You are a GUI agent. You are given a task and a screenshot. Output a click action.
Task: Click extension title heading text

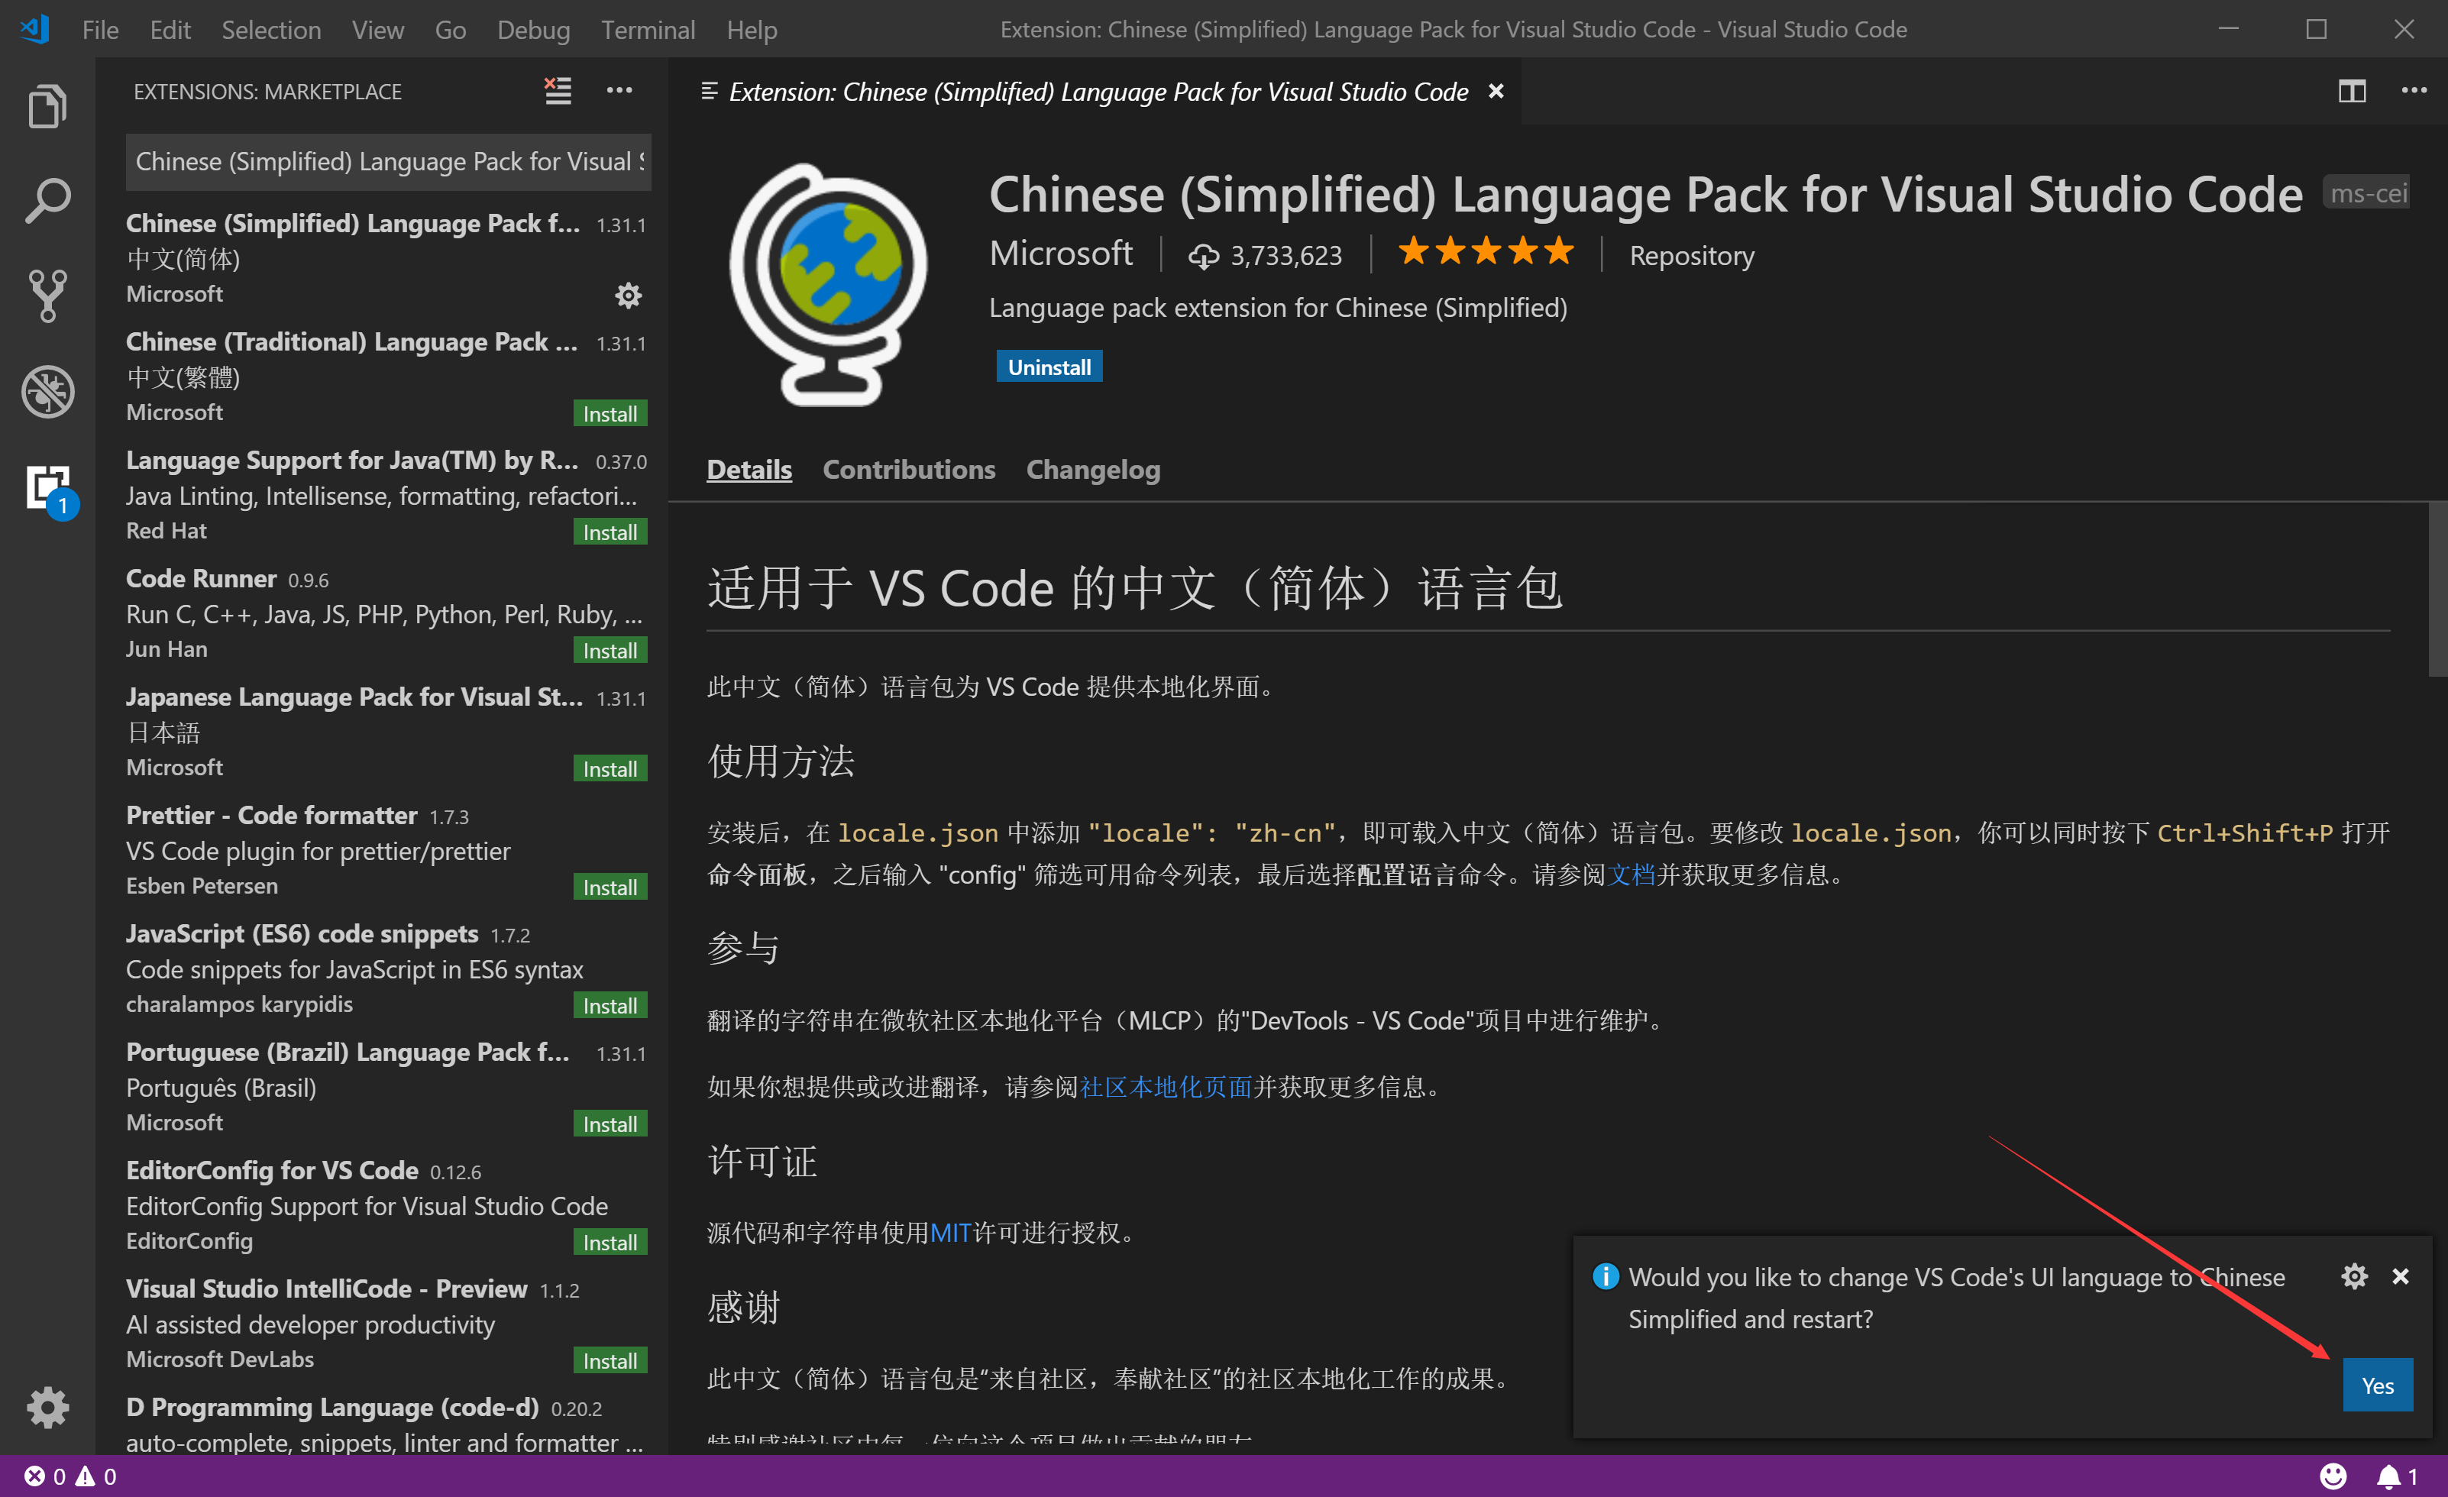coord(1645,194)
